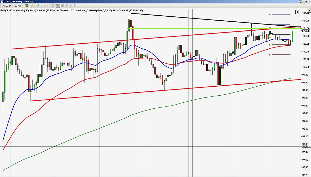Viewport: 311px width, 177px height.
Task: Open the zoom magnifier tool
Action: click(52, 6)
